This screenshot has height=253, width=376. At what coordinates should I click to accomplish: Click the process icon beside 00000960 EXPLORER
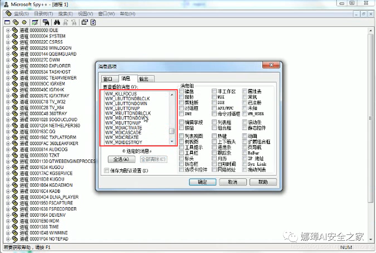(x=15, y=66)
